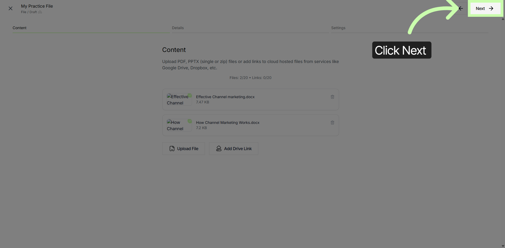Image resolution: width=505 pixels, height=248 pixels.
Task: Delete How Channel Marketing Works.docx file
Action: 332,123
